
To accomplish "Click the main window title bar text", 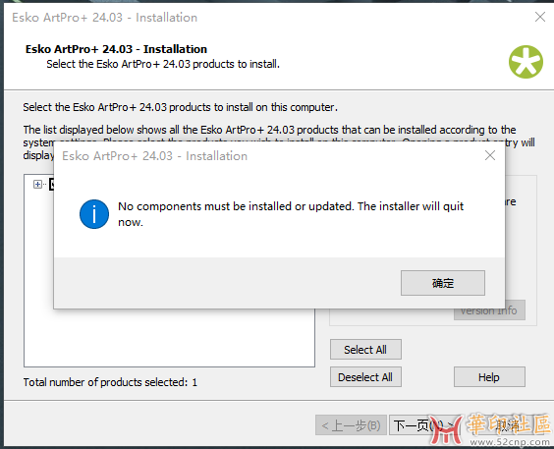I will (x=104, y=18).
